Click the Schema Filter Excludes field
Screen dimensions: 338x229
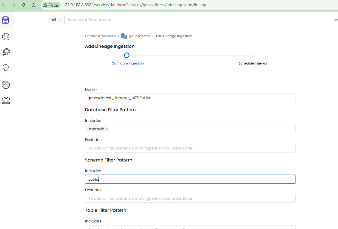coord(190,198)
